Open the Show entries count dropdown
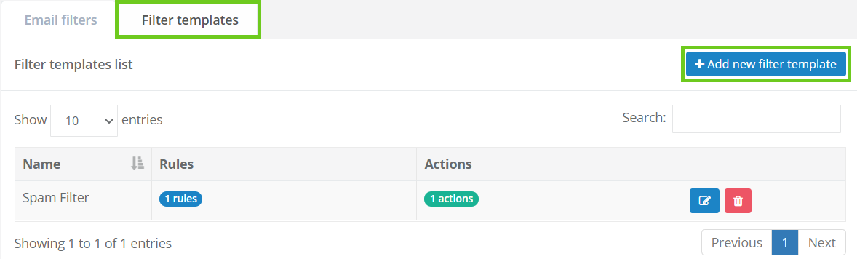 84,120
